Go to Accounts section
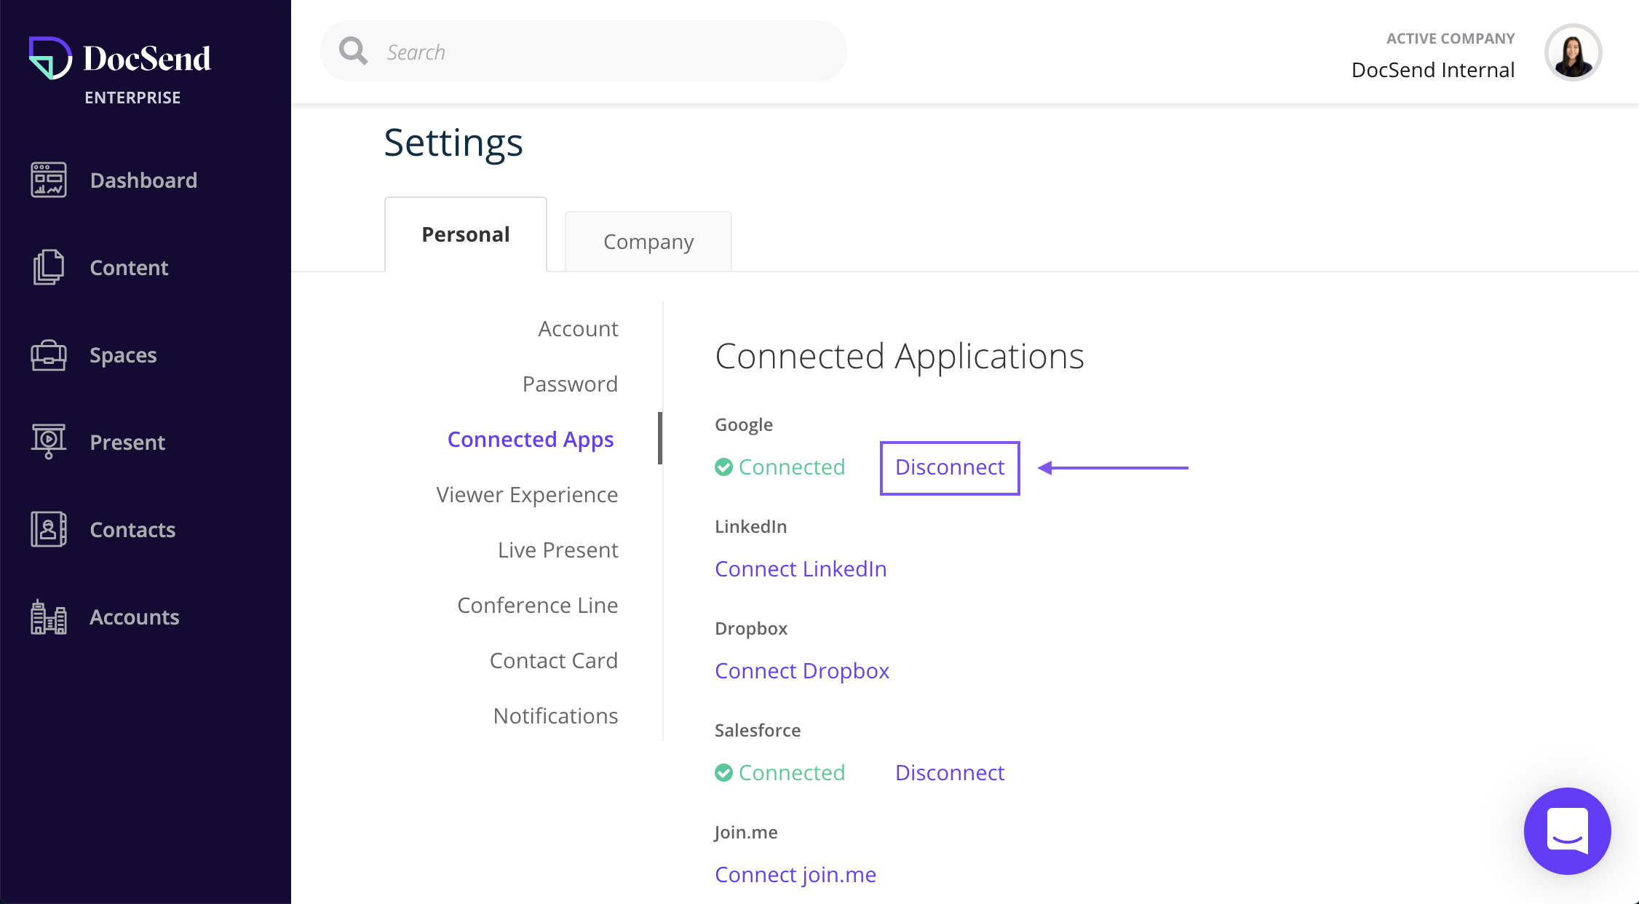Image resolution: width=1639 pixels, height=904 pixels. pyautogui.click(x=134, y=617)
